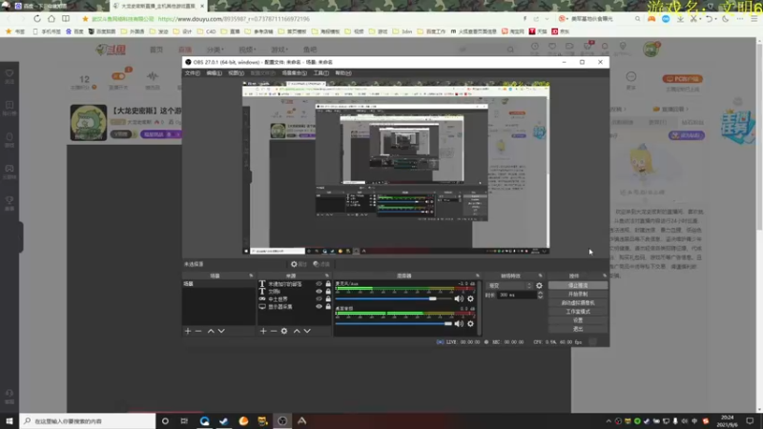The width and height of the screenshot is (763, 429).
Task: Add a new source with the Sources panel plus icon
Action: pos(263,331)
